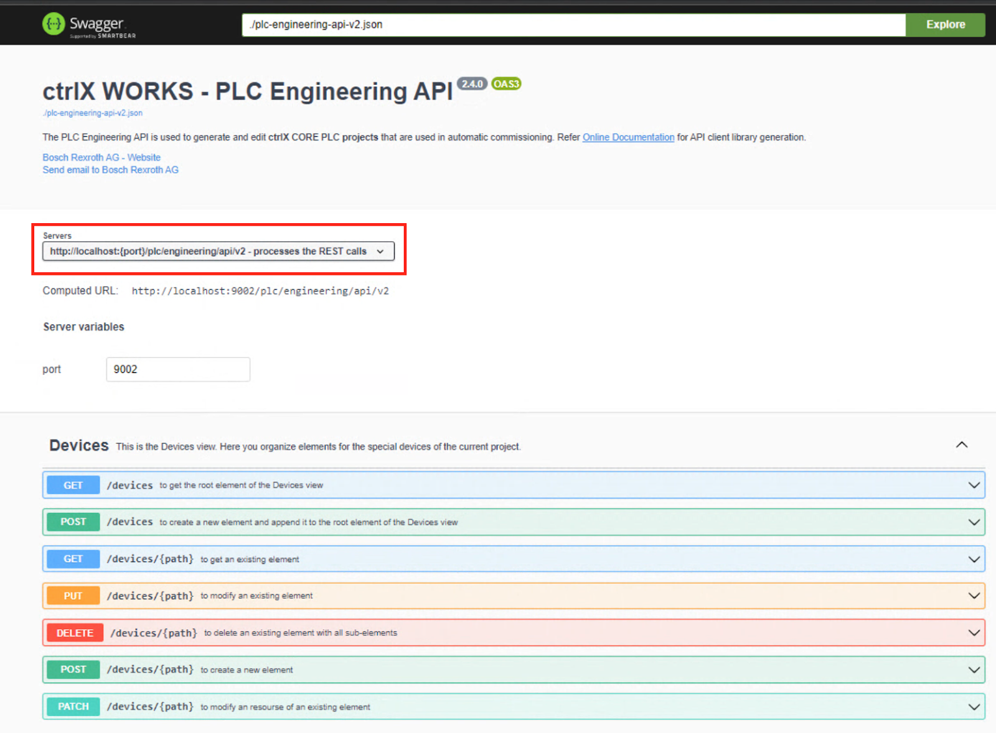Open the Online Documentation link
This screenshot has height=733, width=996.
pyautogui.click(x=628, y=137)
